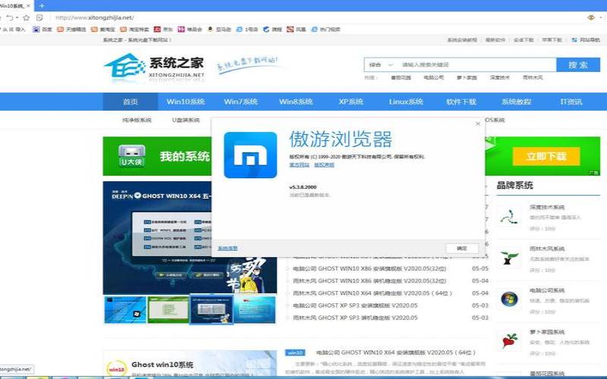
Task: Select the Linux系统 navigation tab
Action: pyautogui.click(x=406, y=102)
